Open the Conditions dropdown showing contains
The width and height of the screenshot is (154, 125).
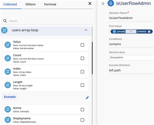click(132, 44)
